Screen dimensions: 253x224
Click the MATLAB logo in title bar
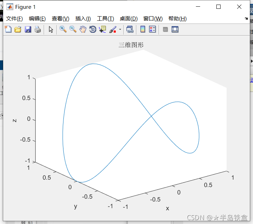coord(10,7)
